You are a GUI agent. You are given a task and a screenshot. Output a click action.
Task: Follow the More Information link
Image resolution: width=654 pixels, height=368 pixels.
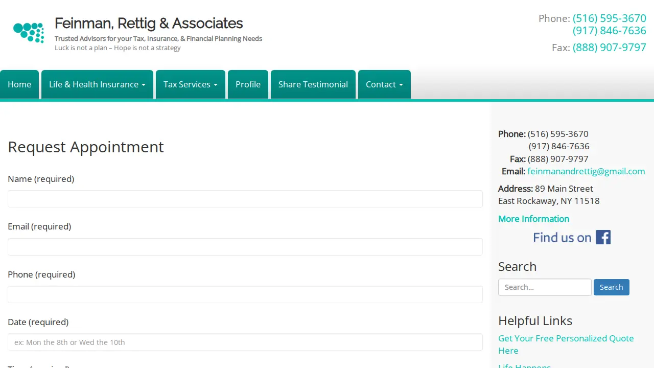533,219
